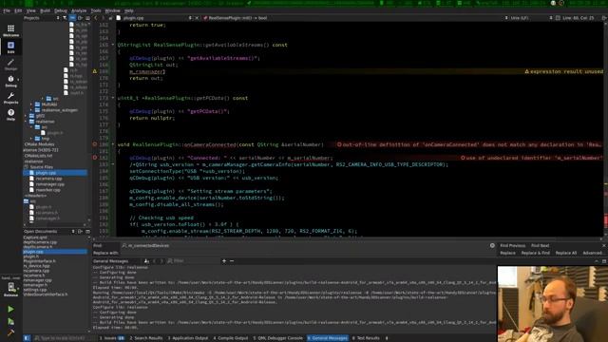608x342 pixels.
Task: Go back in editor navigation history
Action: (96, 18)
